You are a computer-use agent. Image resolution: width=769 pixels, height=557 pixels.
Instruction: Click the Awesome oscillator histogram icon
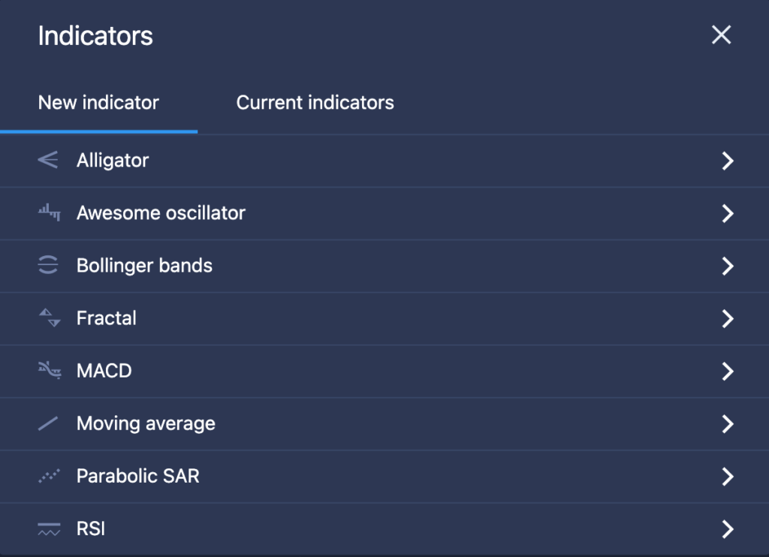coord(49,212)
